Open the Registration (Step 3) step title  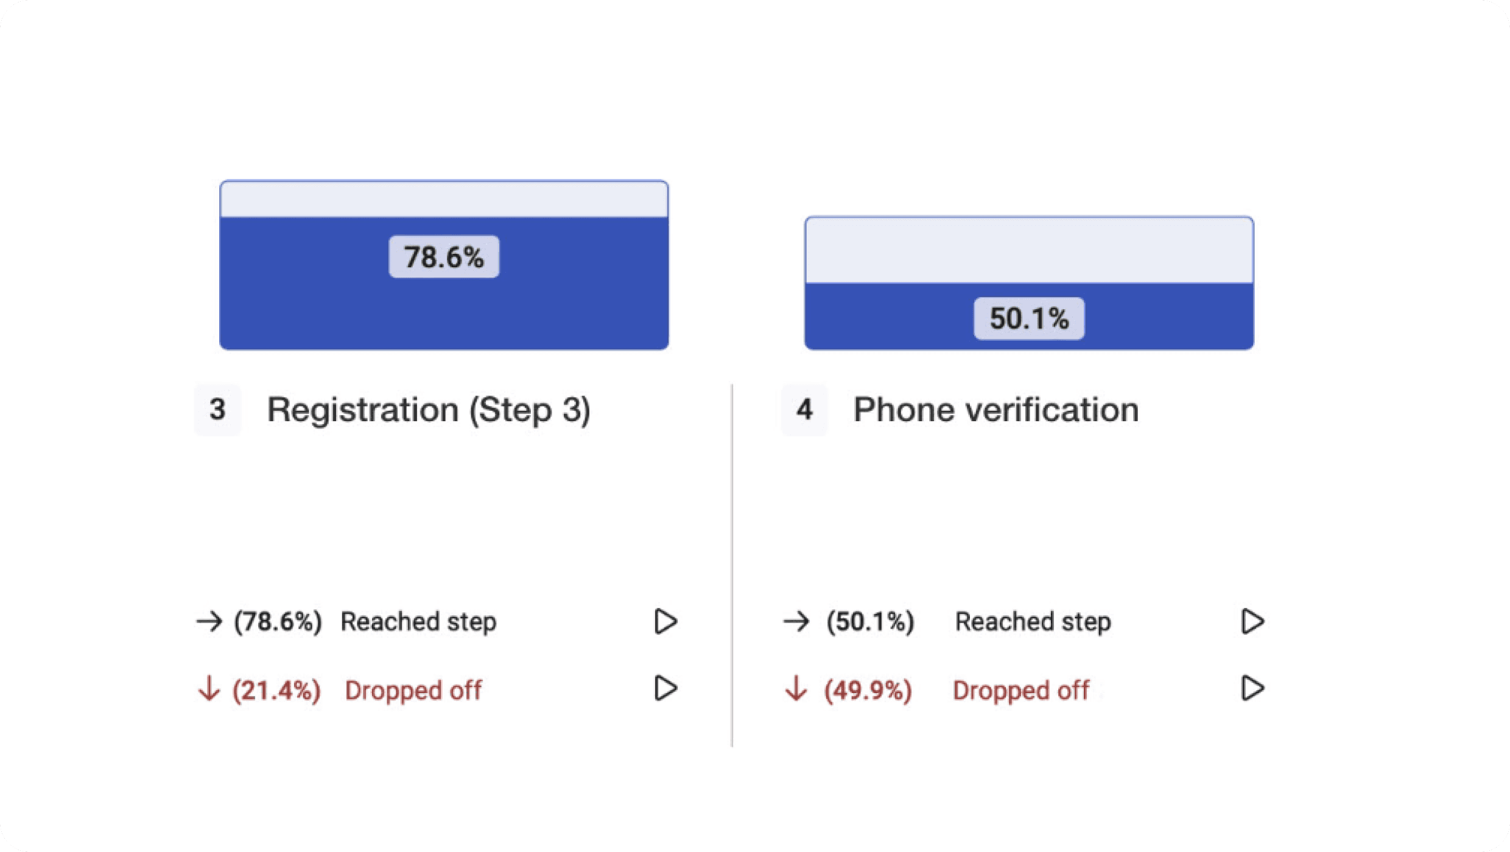point(429,410)
